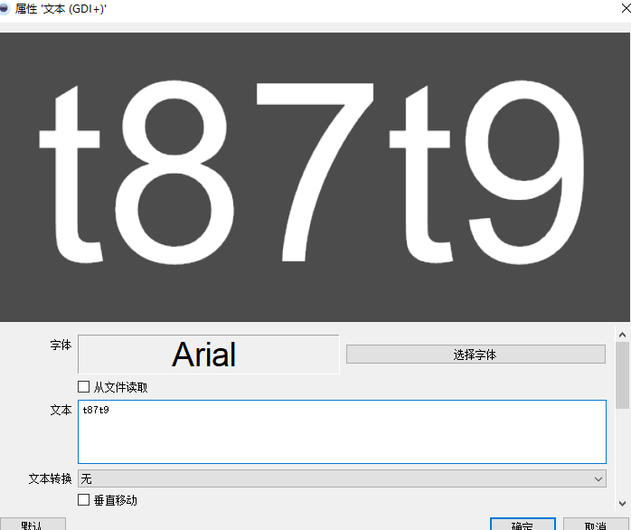Screen dimensions: 631x530
Task: Click the 确定 button
Action: [523, 525]
